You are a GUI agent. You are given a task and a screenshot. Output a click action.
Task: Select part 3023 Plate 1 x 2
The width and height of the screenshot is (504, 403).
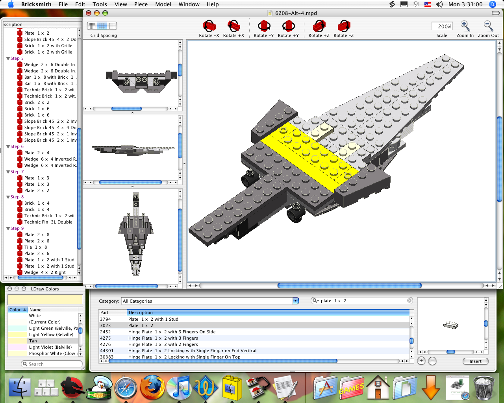157,325
